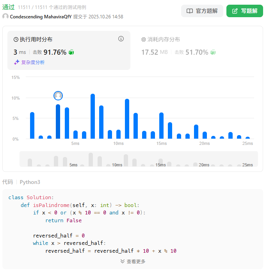Click the Python3 language label
The width and height of the screenshot is (267, 273).
[30, 182]
